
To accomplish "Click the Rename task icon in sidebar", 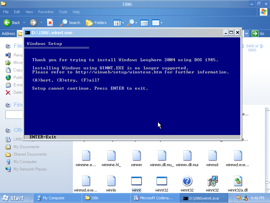I will (x=8, y=55).
